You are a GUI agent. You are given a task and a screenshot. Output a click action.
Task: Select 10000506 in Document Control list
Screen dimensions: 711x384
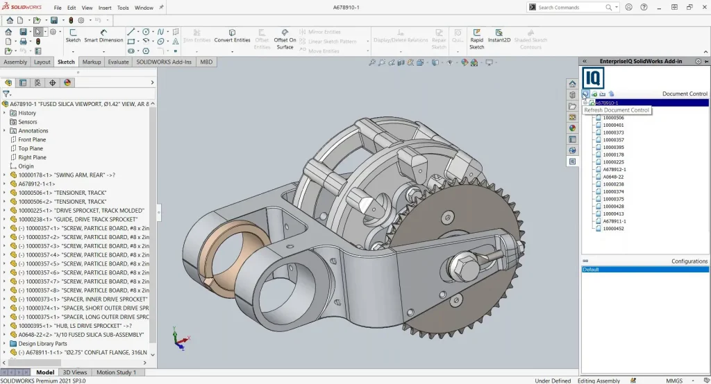click(613, 118)
